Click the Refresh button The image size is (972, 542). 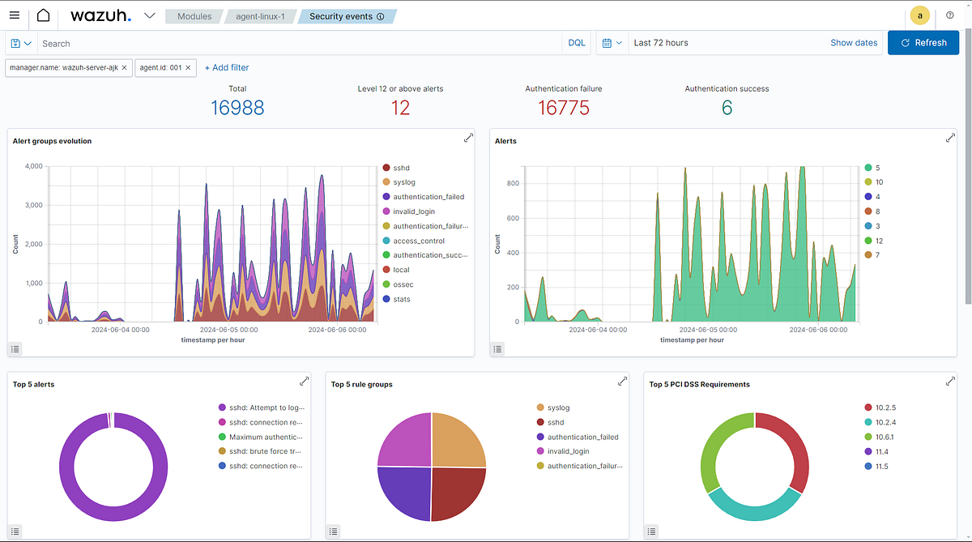(x=923, y=42)
